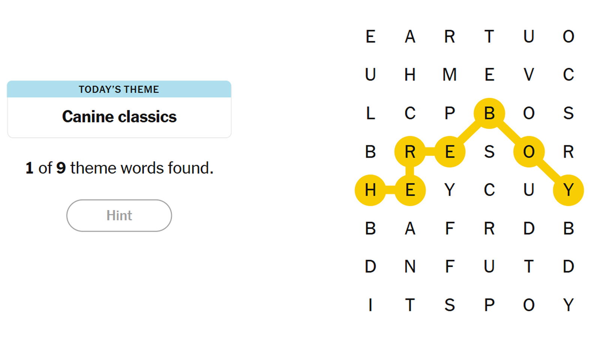Click the letter C between L and P

coord(410,113)
